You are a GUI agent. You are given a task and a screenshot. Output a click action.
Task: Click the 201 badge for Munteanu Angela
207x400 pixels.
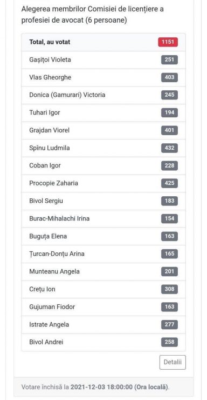click(169, 271)
